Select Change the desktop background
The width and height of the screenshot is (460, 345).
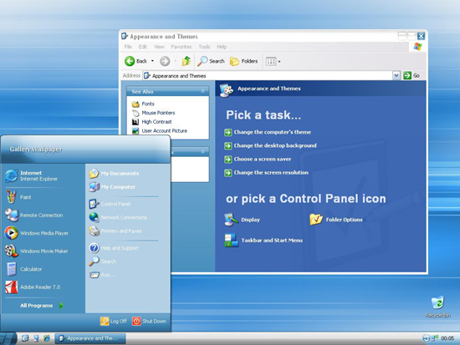pos(270,145)
